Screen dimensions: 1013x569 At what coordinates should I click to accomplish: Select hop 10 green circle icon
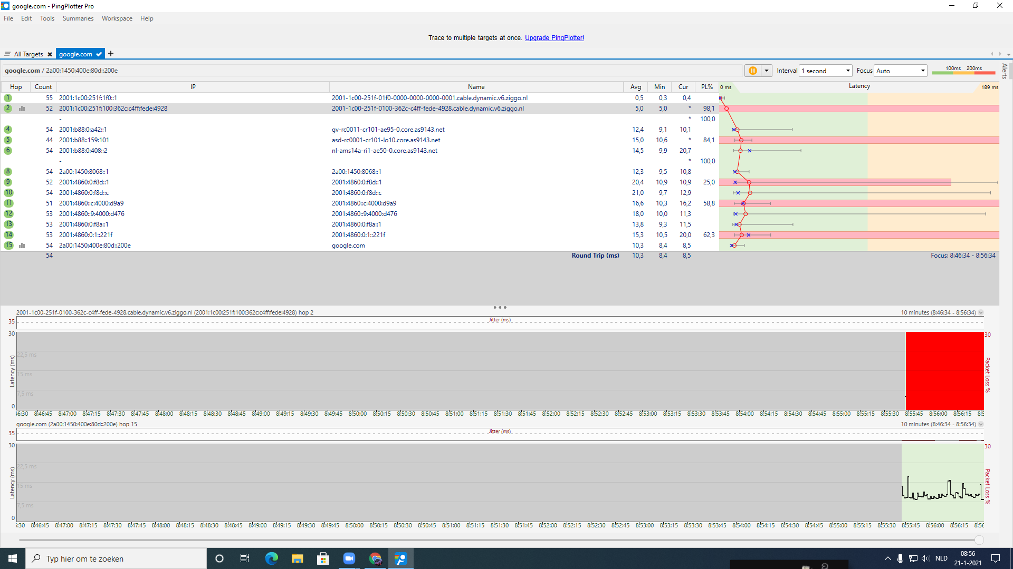8,193
